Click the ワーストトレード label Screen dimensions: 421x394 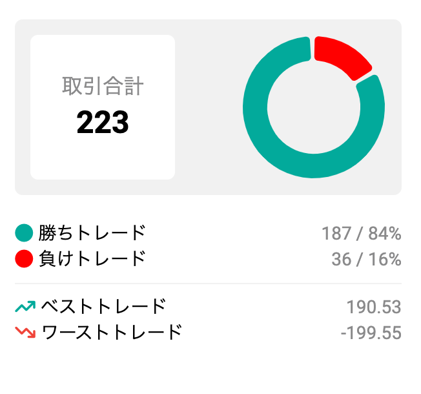[x=112, y=332]
